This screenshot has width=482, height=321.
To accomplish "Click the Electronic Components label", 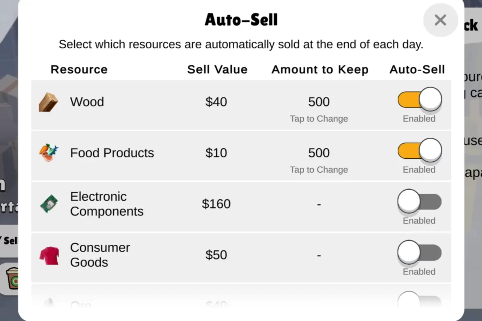I will [106, 204].
